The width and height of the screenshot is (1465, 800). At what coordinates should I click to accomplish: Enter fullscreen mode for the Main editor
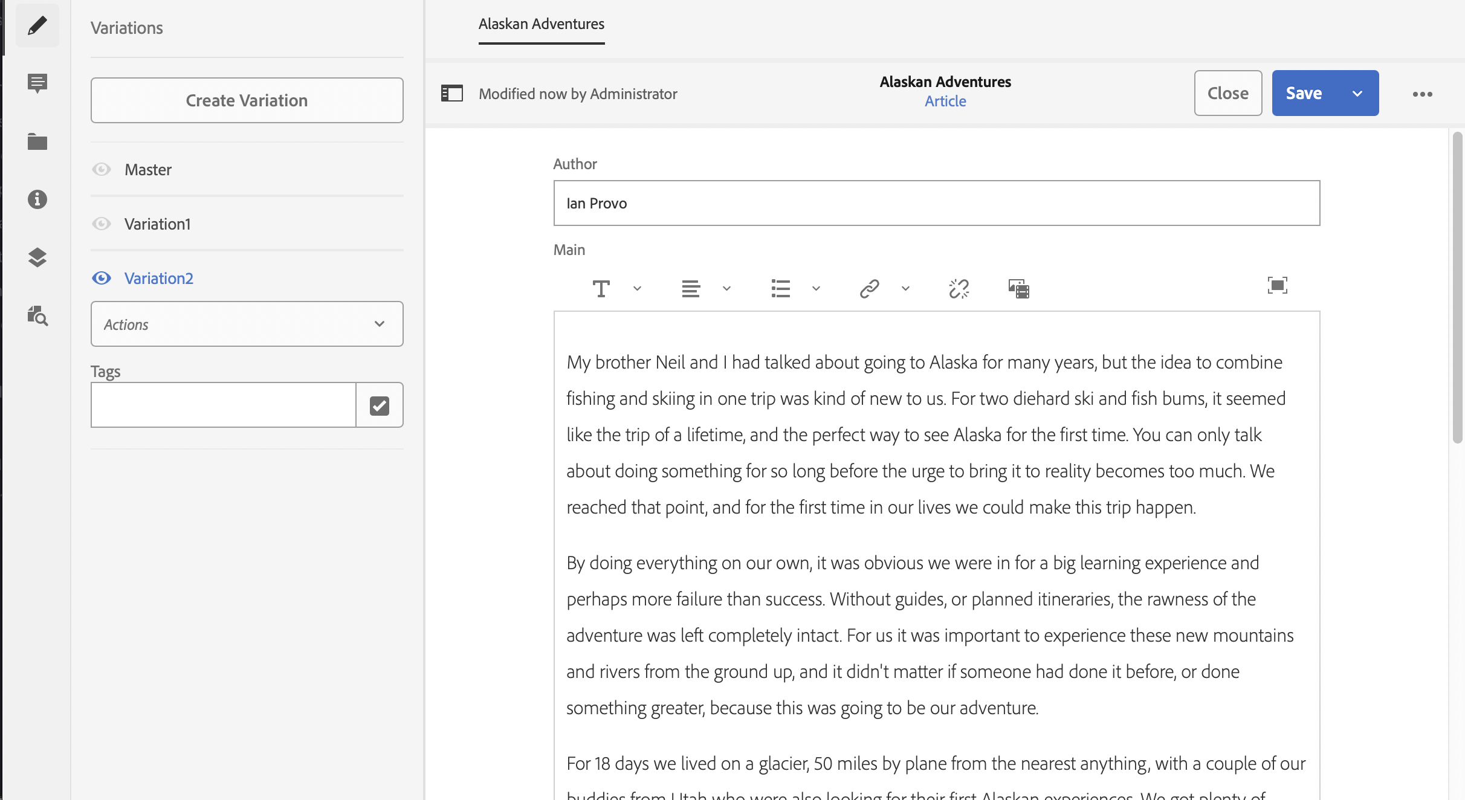[x=1277, y=285]
